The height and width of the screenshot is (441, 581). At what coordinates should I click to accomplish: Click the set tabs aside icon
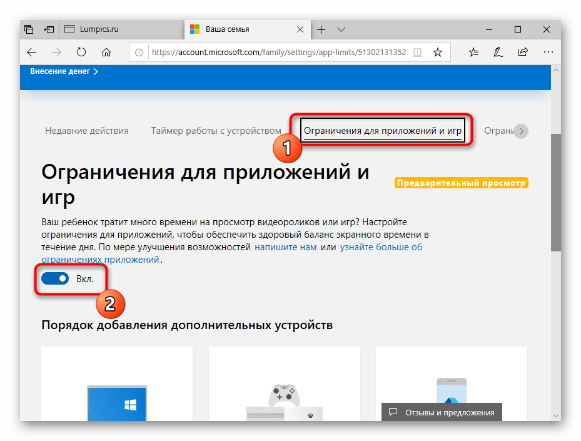click(x=48, y=29)
